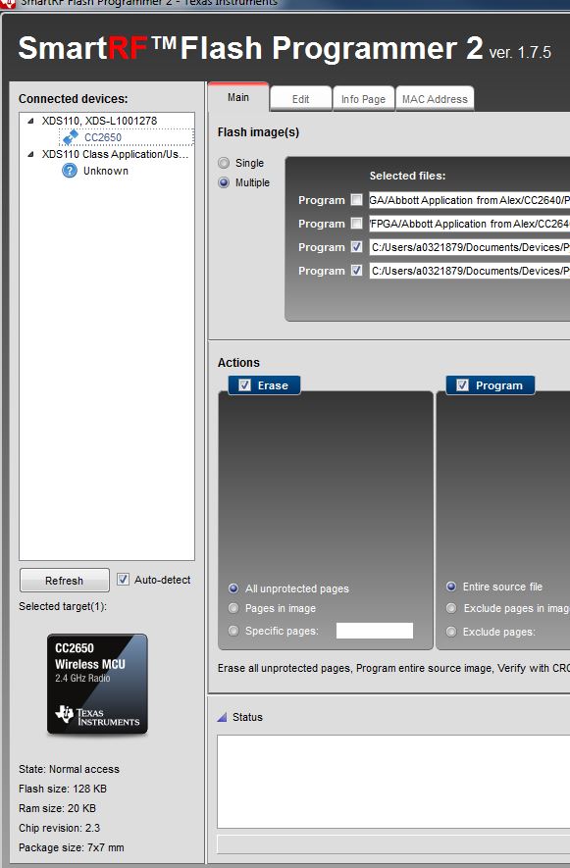Uncheck the fourth Program file checkbox
The image size is (570, 868).
357,270
